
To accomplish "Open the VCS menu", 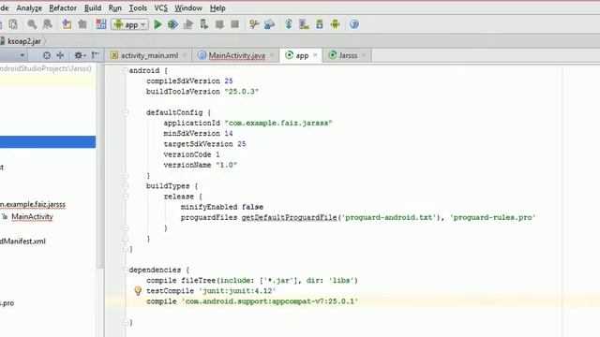I will [x=160, y=8].
